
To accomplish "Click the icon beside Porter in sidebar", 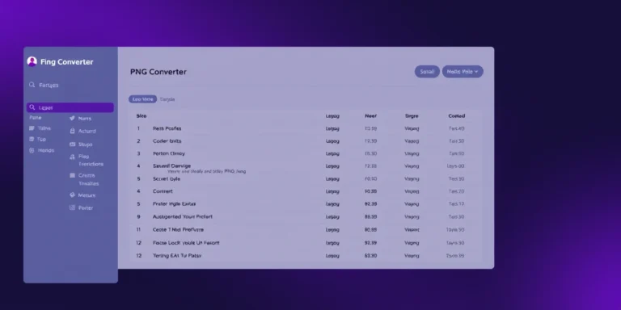I will (72, 207).
